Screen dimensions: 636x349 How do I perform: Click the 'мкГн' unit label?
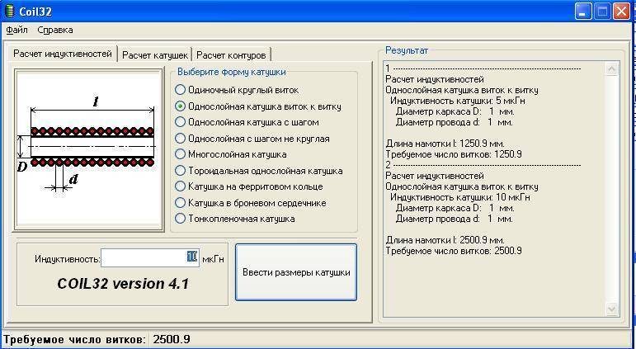[x=213, y=259]
